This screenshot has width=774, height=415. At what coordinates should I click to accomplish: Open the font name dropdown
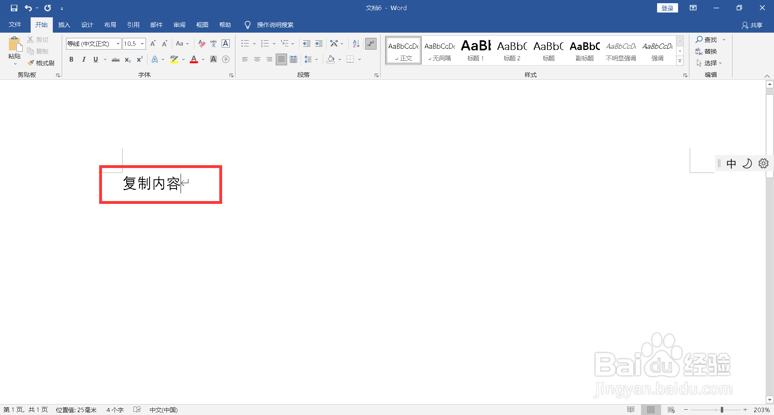[x=118, y=44]
